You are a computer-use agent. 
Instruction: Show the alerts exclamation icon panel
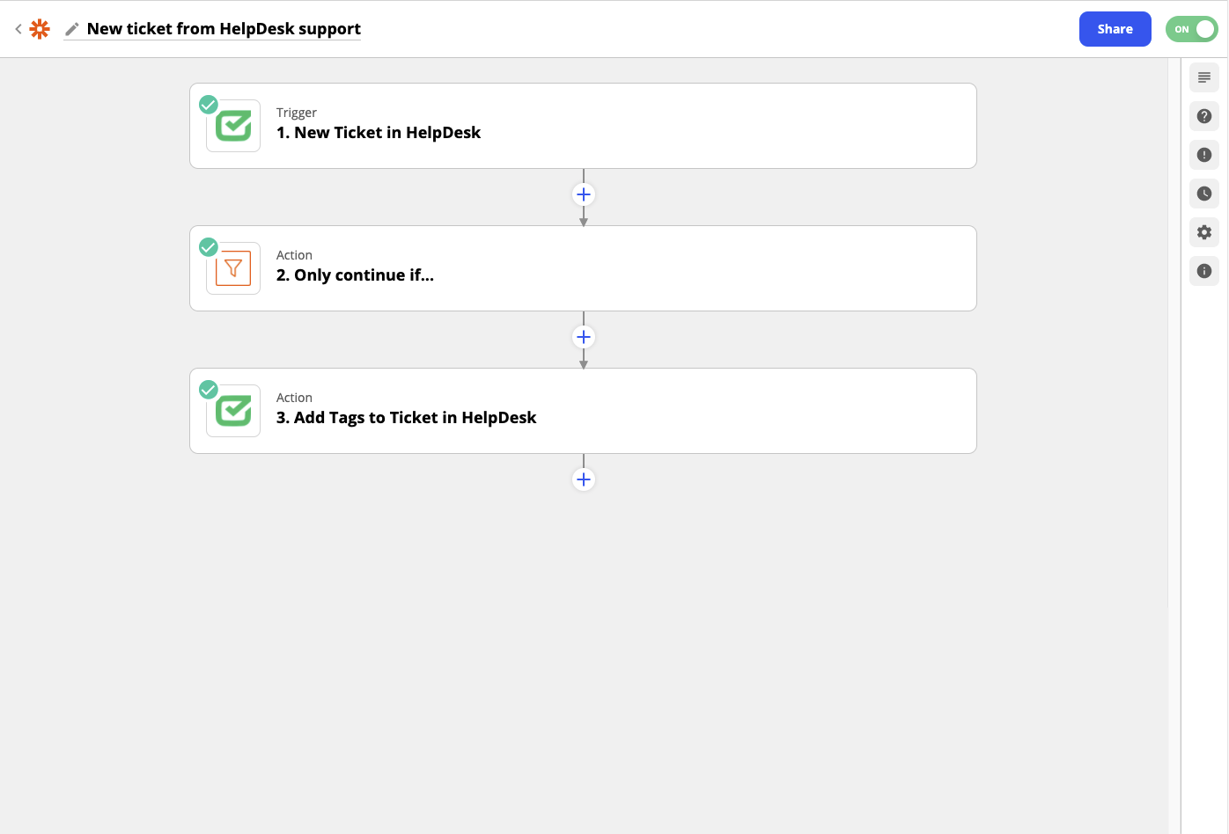[1204, 155]
